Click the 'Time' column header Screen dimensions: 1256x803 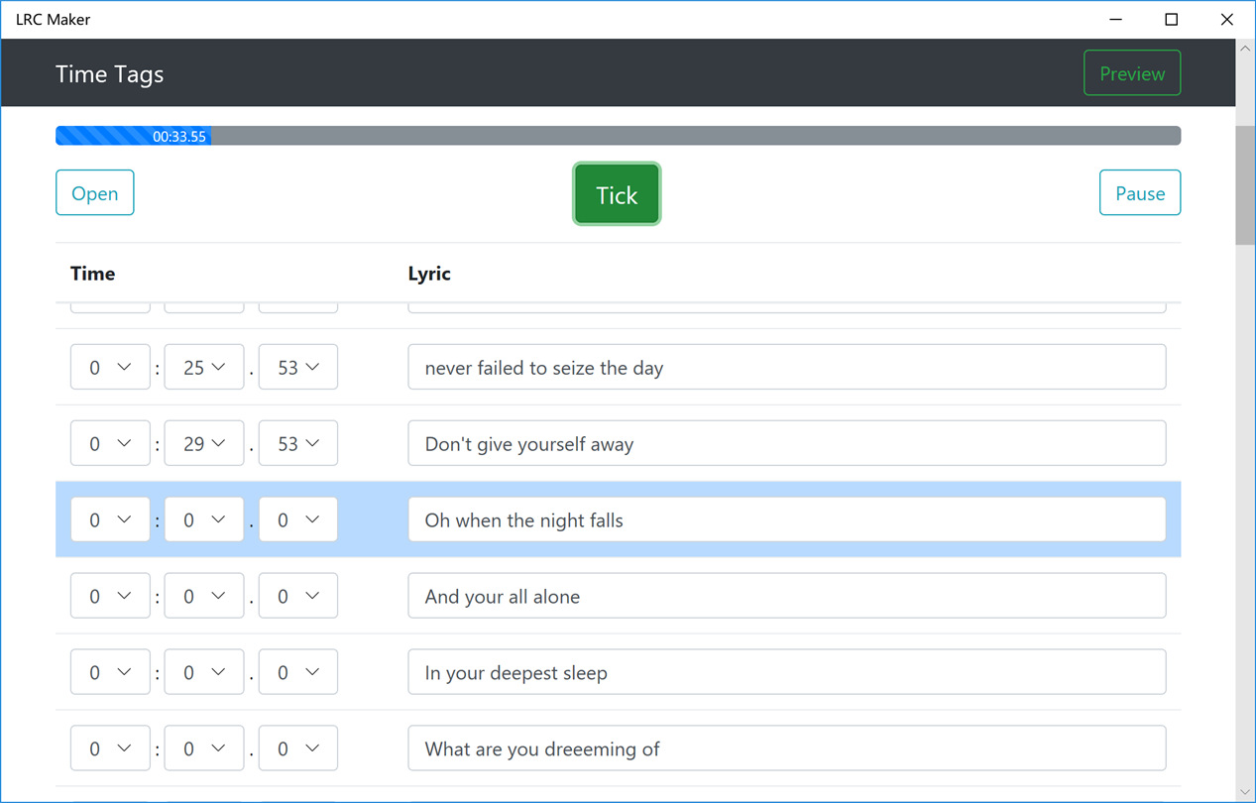point(93,274)
